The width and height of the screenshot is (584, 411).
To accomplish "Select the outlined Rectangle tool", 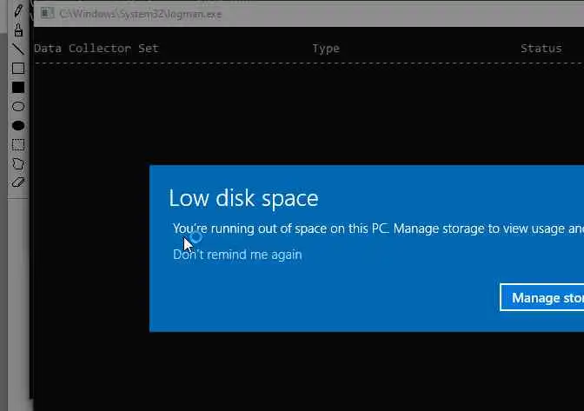I will pyautogui.click(x=18, y=69).
